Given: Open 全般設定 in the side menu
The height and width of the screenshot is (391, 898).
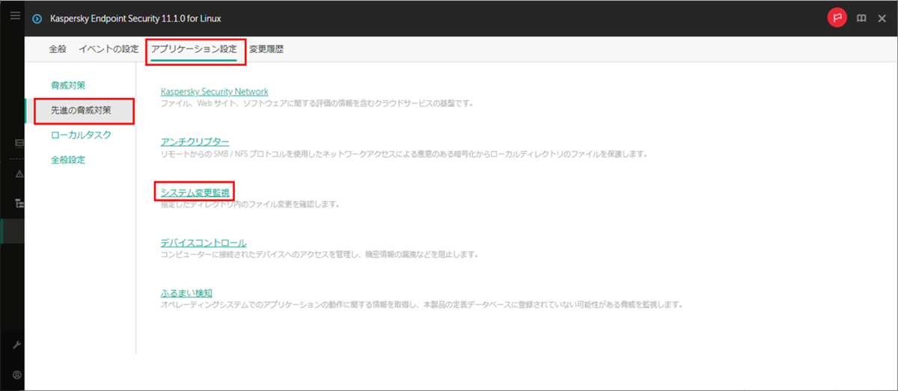Looking at the screenshot, I should [x=67, y=160].
